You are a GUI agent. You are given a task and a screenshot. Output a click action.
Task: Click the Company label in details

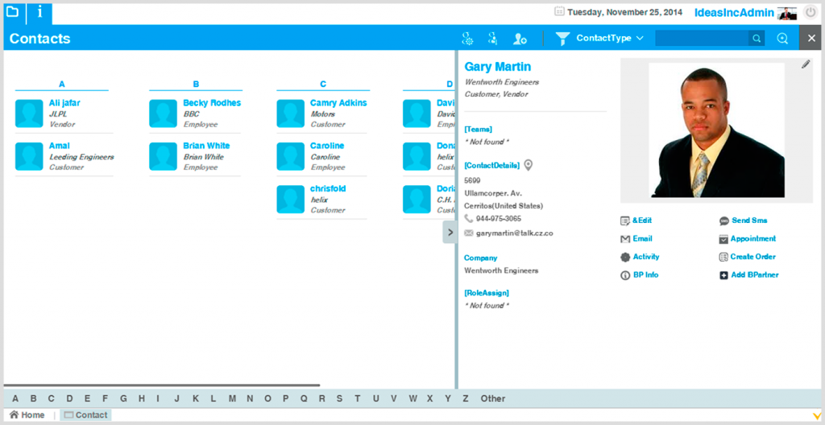pos(480,258)
